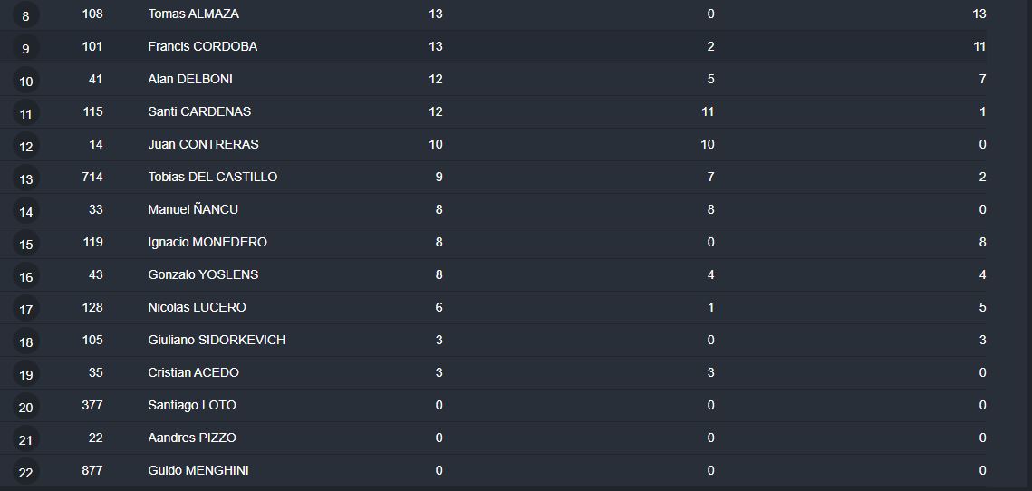Open rider Tomas ALMAZA's name

pos(193,14)
